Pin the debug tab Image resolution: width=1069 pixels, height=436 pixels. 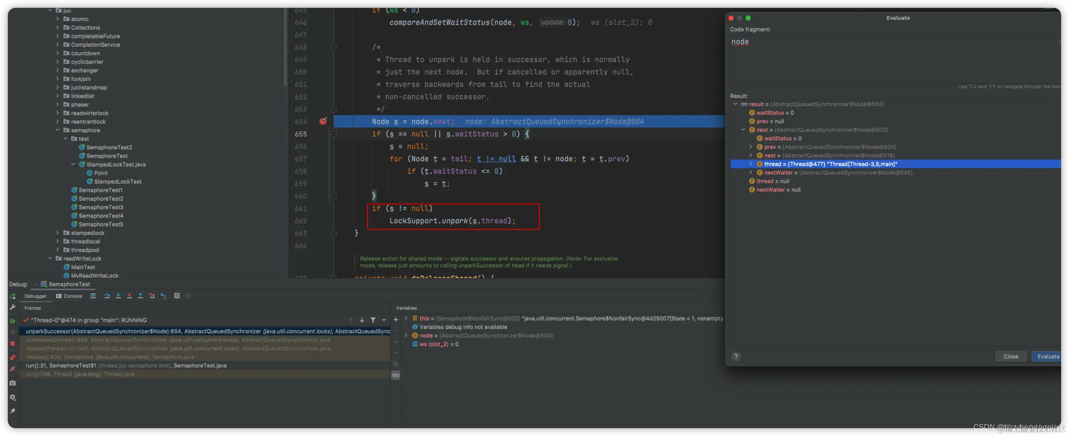13,411
